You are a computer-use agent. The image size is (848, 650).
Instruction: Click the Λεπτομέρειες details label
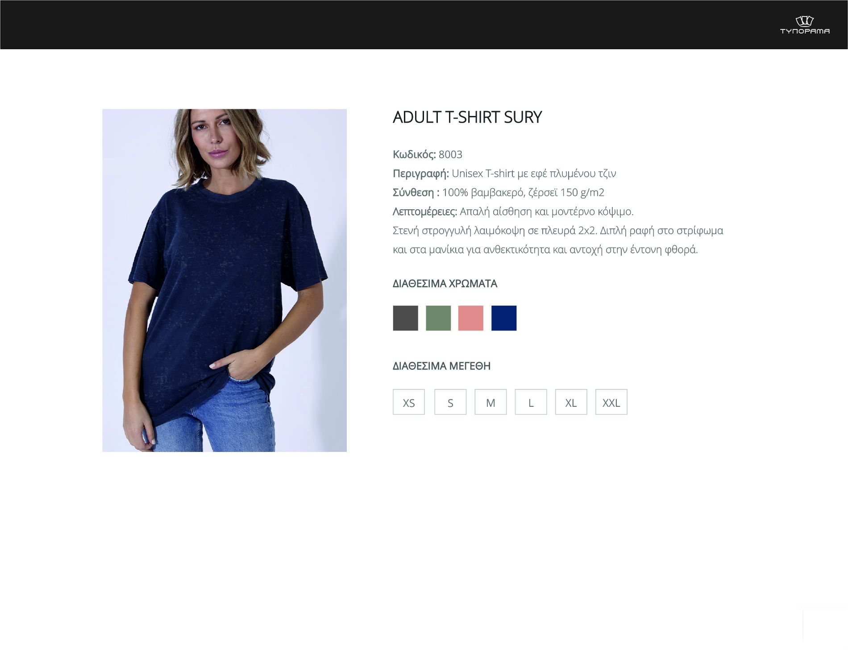tap(425, 211)
